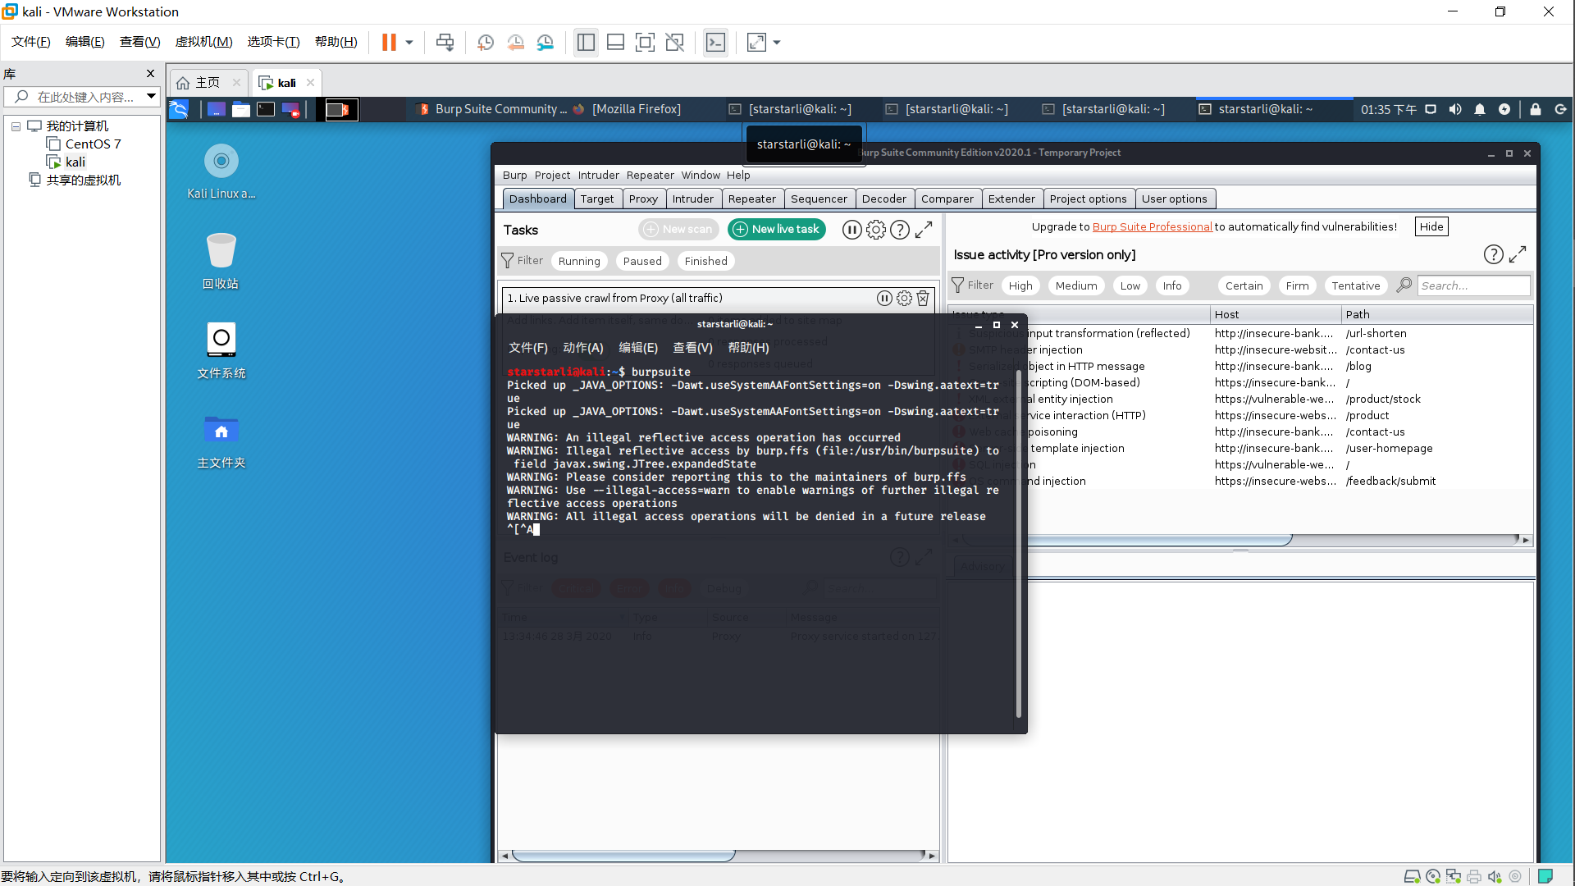Toggle the High severity filter

point(1020,286)
